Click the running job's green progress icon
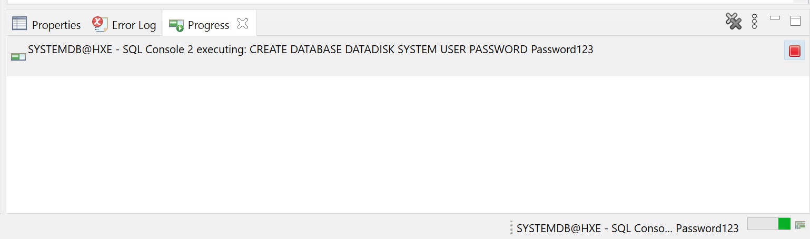Viewport: 810px width, 239px height. (x=18, y=56)
